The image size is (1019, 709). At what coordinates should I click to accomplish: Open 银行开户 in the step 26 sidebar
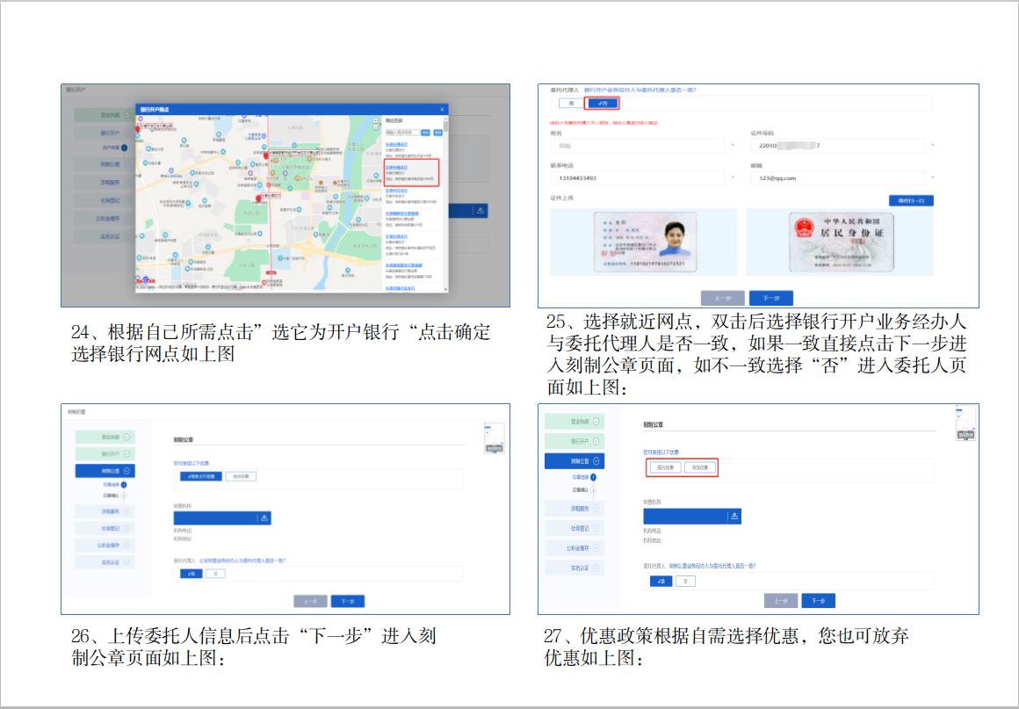(105, 453)
